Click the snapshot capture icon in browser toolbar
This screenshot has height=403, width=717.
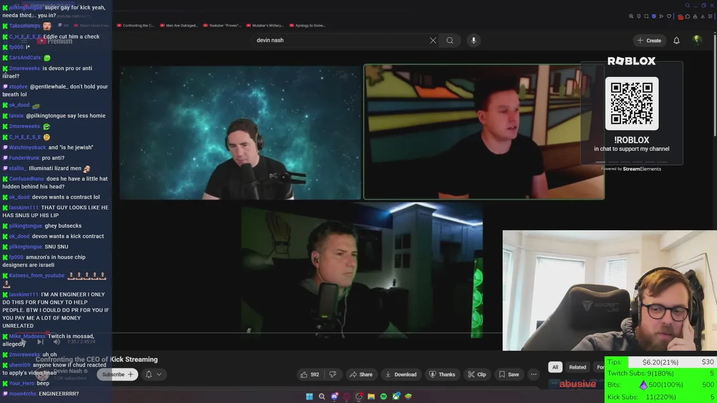point(646,16)
